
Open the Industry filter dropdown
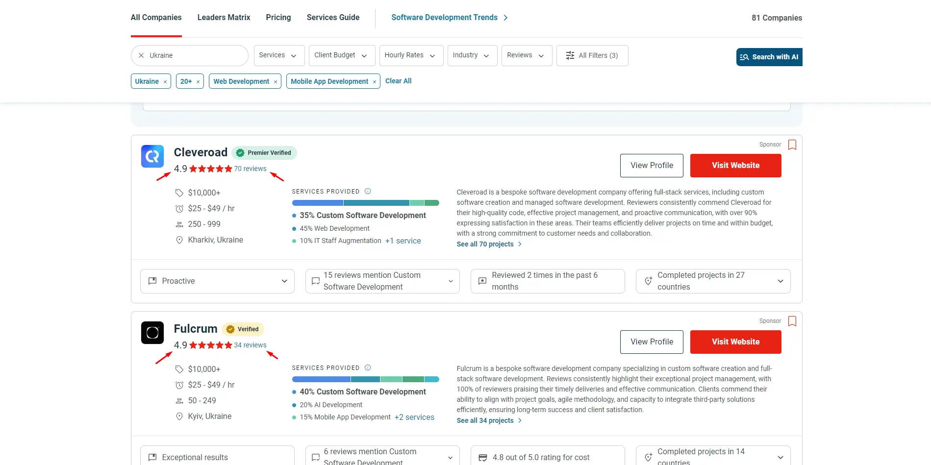(x=473, y=55)
